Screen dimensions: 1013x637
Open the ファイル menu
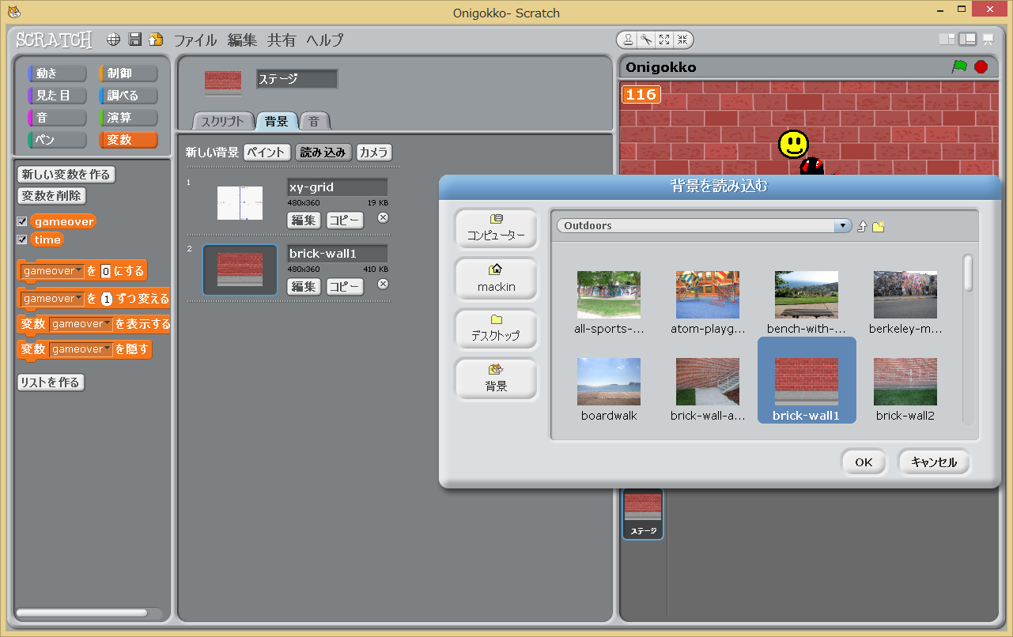pyautogui.click(x=195, y=40)
